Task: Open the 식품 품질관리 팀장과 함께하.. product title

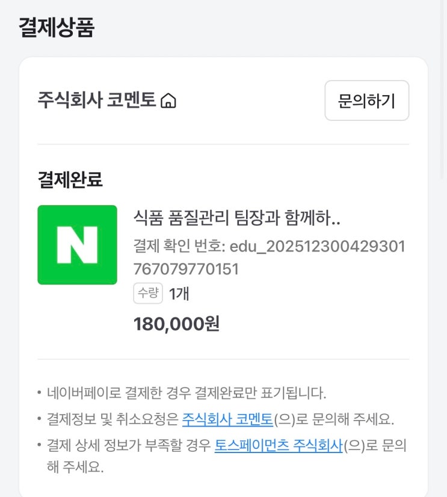Action: [237, 218]
